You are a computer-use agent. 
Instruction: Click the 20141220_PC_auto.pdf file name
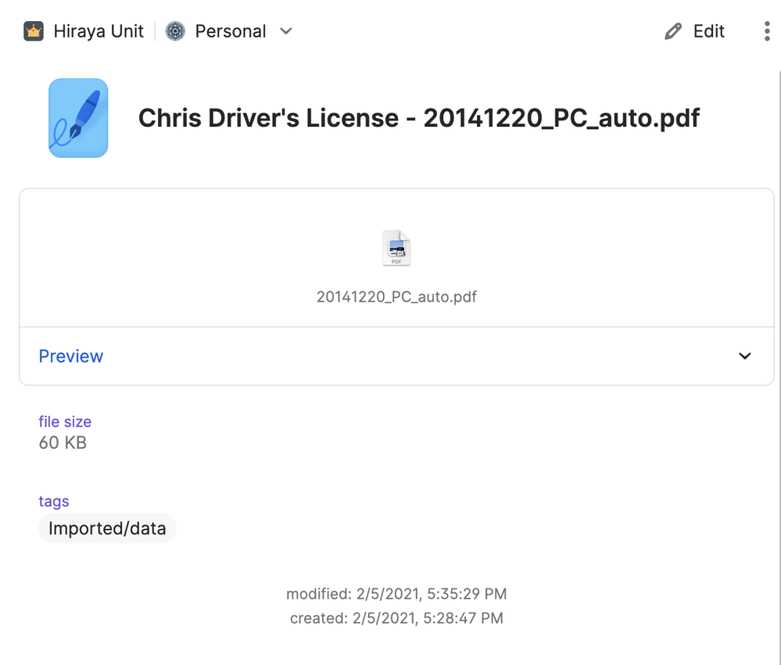coord(396,297)
